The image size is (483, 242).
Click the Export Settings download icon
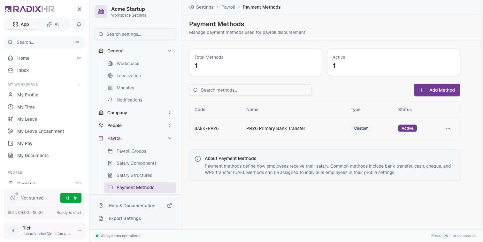(x=101, y=218)
